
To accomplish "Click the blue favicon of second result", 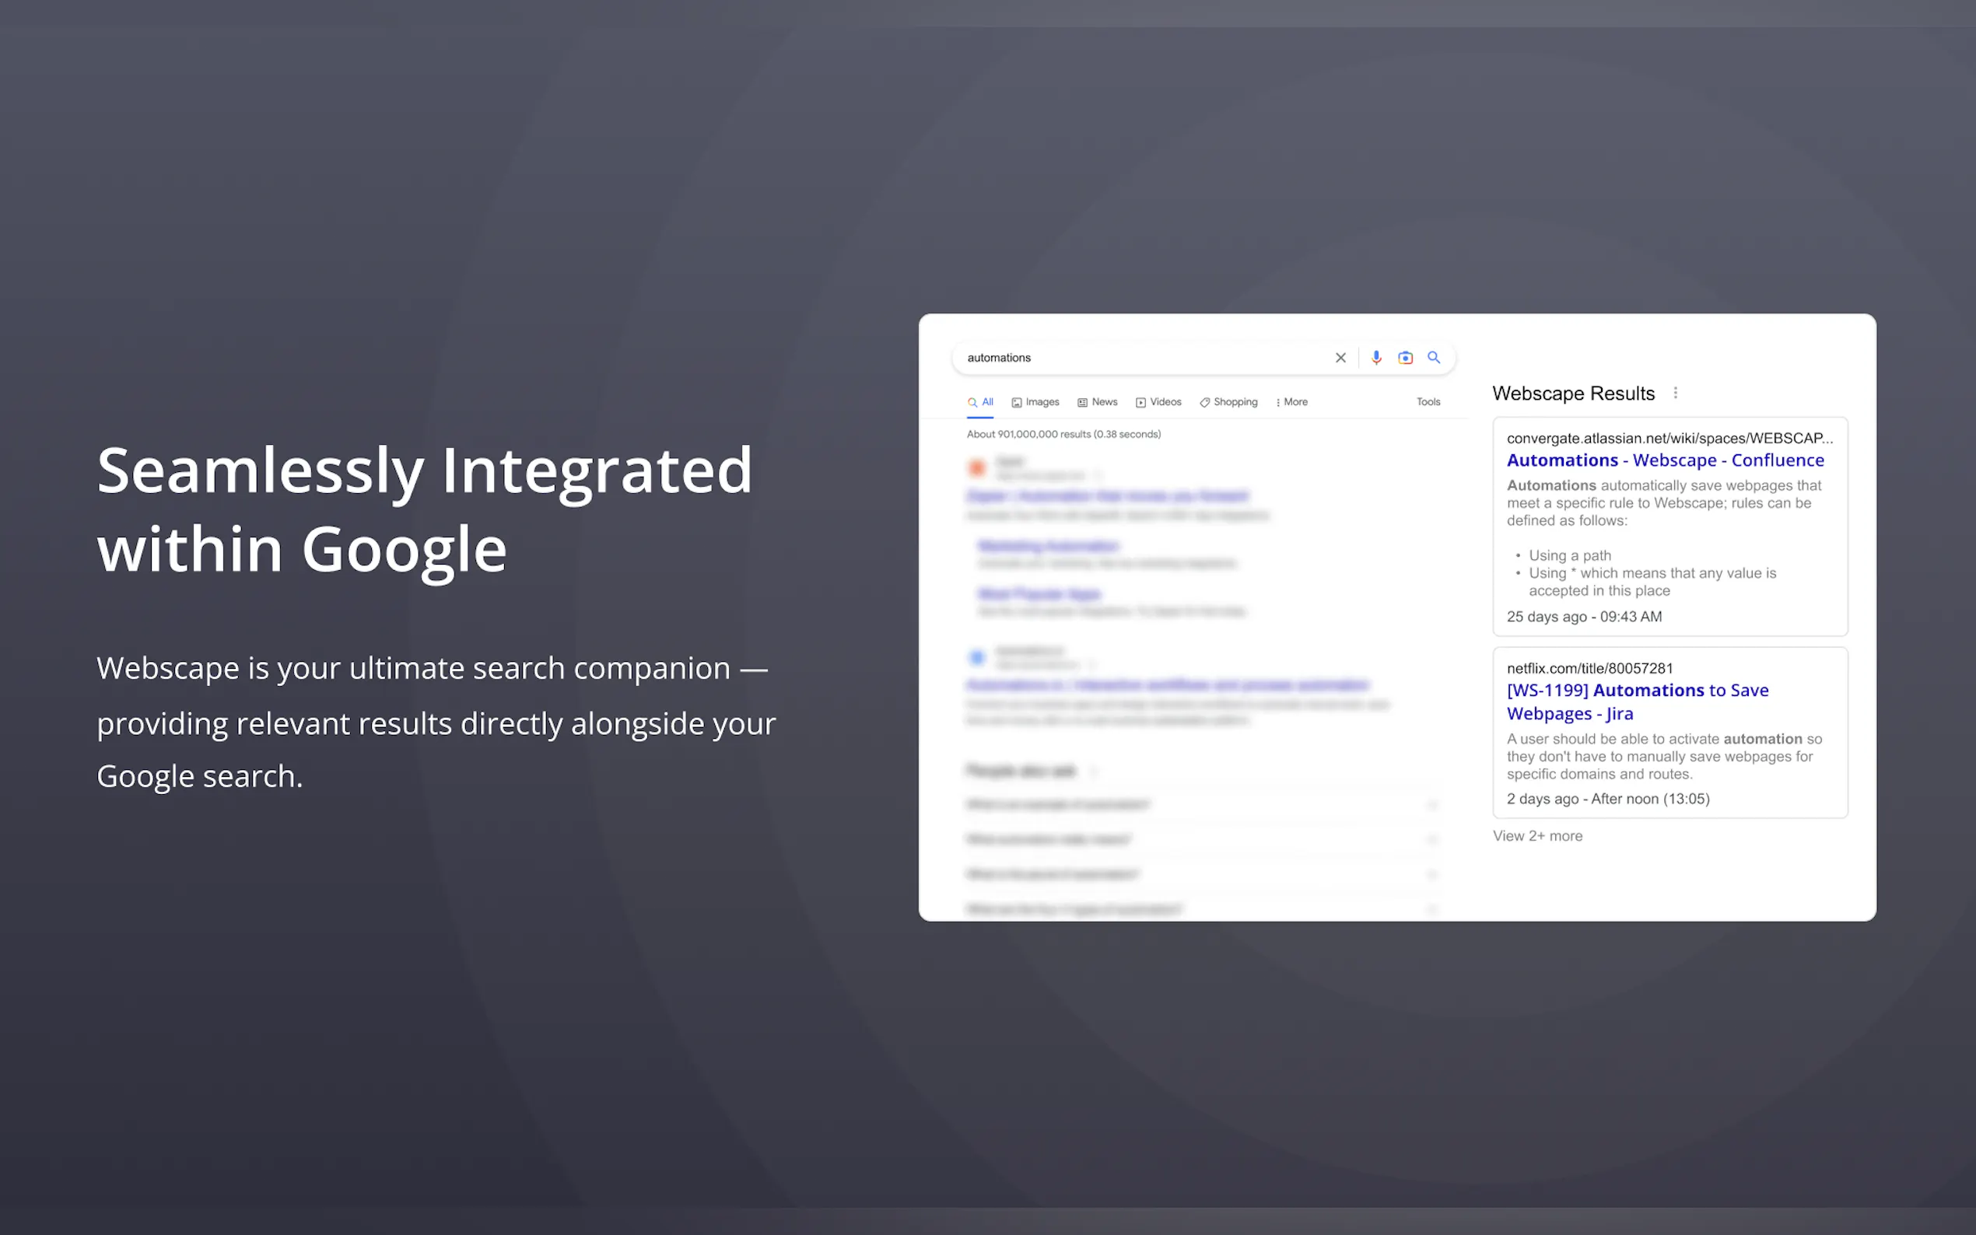I will pyautogui.click(x=976, y=656).
